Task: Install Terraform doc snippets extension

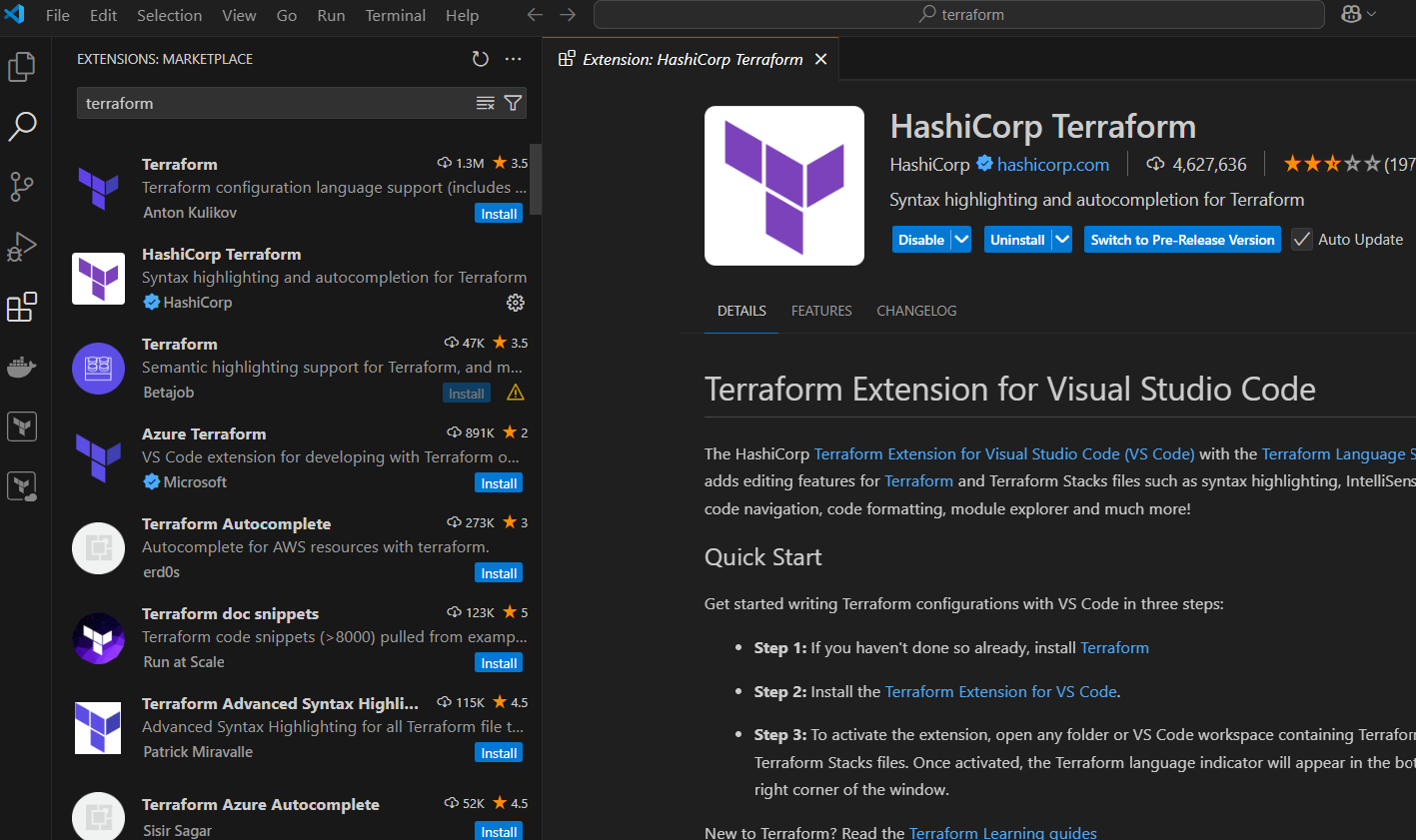Action: (x=499, y=663)
